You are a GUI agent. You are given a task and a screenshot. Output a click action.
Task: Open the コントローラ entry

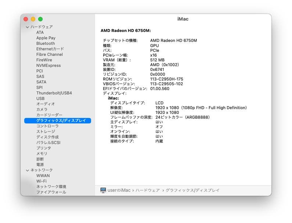tap(47, 126)
